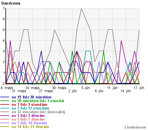Image resolution: width=148 pixels, height=130 pixels.
Task: Click the '8. jūn' date label
Action: [x=99, y=91]
